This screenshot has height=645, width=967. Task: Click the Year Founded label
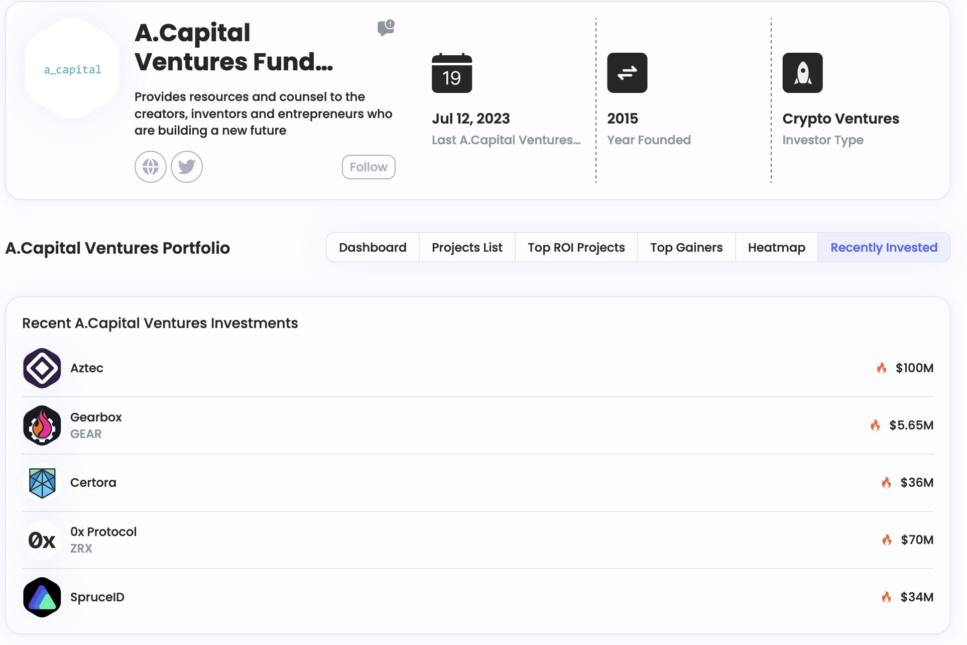click(649, 140)
